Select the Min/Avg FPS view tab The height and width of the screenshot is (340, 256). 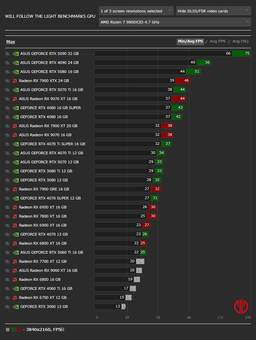point(190,41)
